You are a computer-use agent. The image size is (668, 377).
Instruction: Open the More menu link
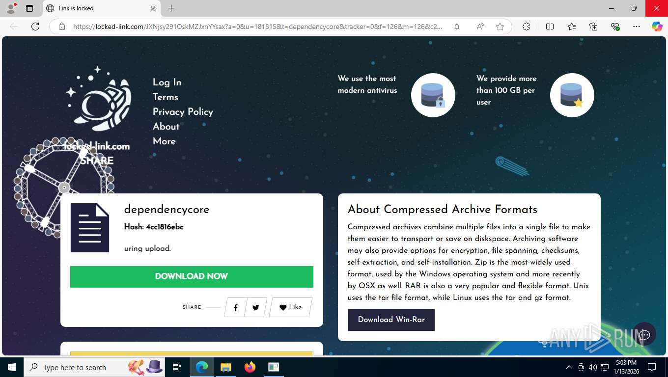(164, 141)
